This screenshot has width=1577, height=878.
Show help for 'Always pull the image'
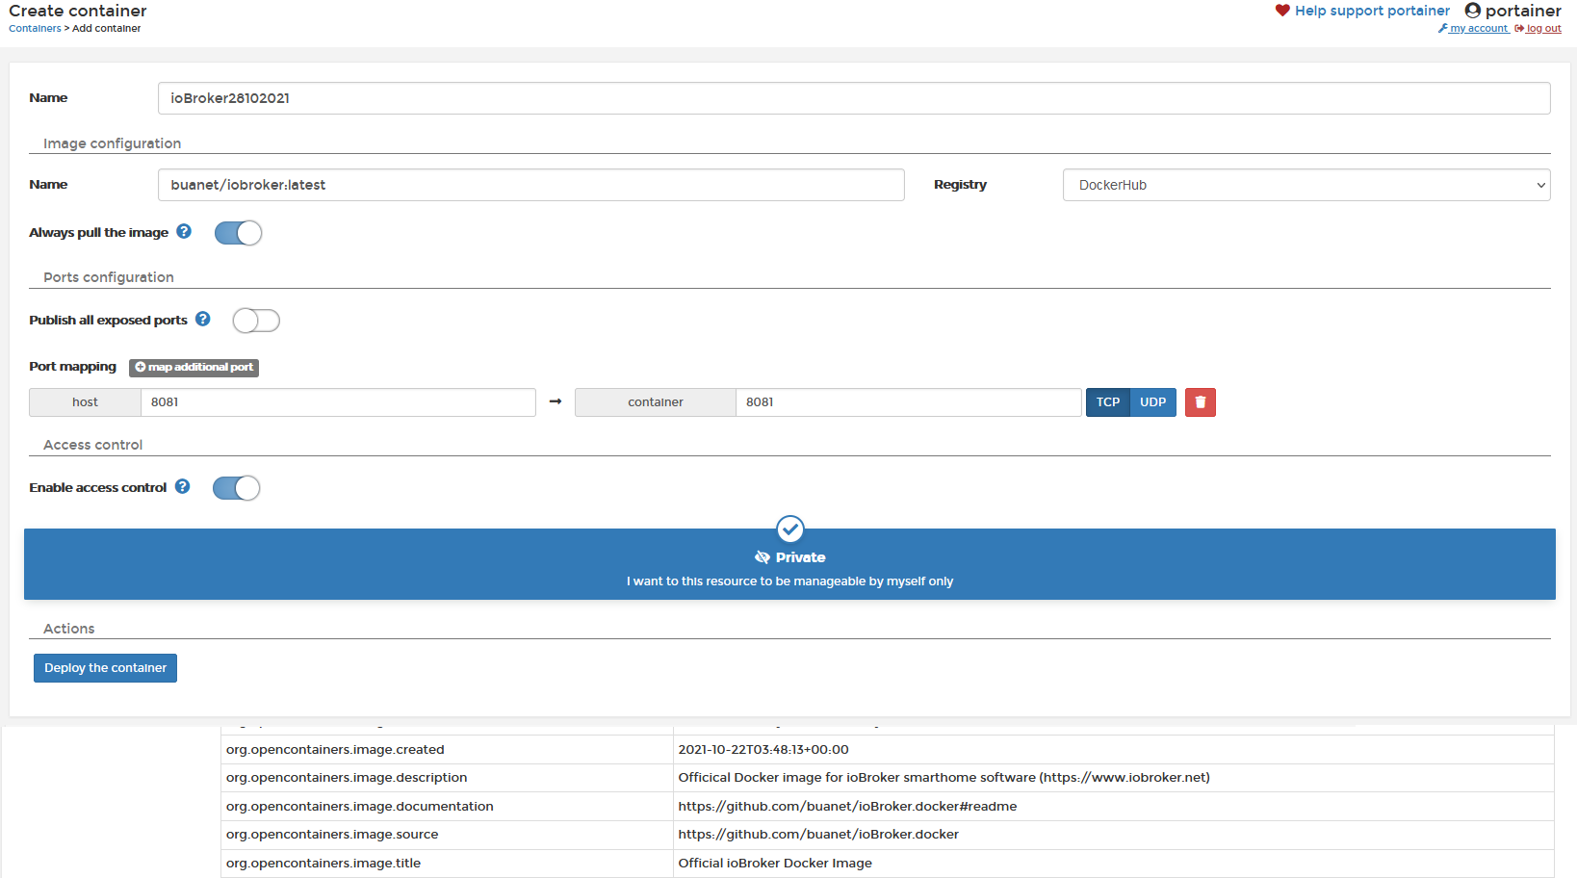point(184,231)
